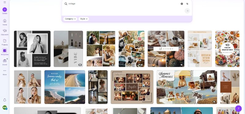Open the black-and-white Super Discount template
The image size is (245, 114).
[32, 49]
